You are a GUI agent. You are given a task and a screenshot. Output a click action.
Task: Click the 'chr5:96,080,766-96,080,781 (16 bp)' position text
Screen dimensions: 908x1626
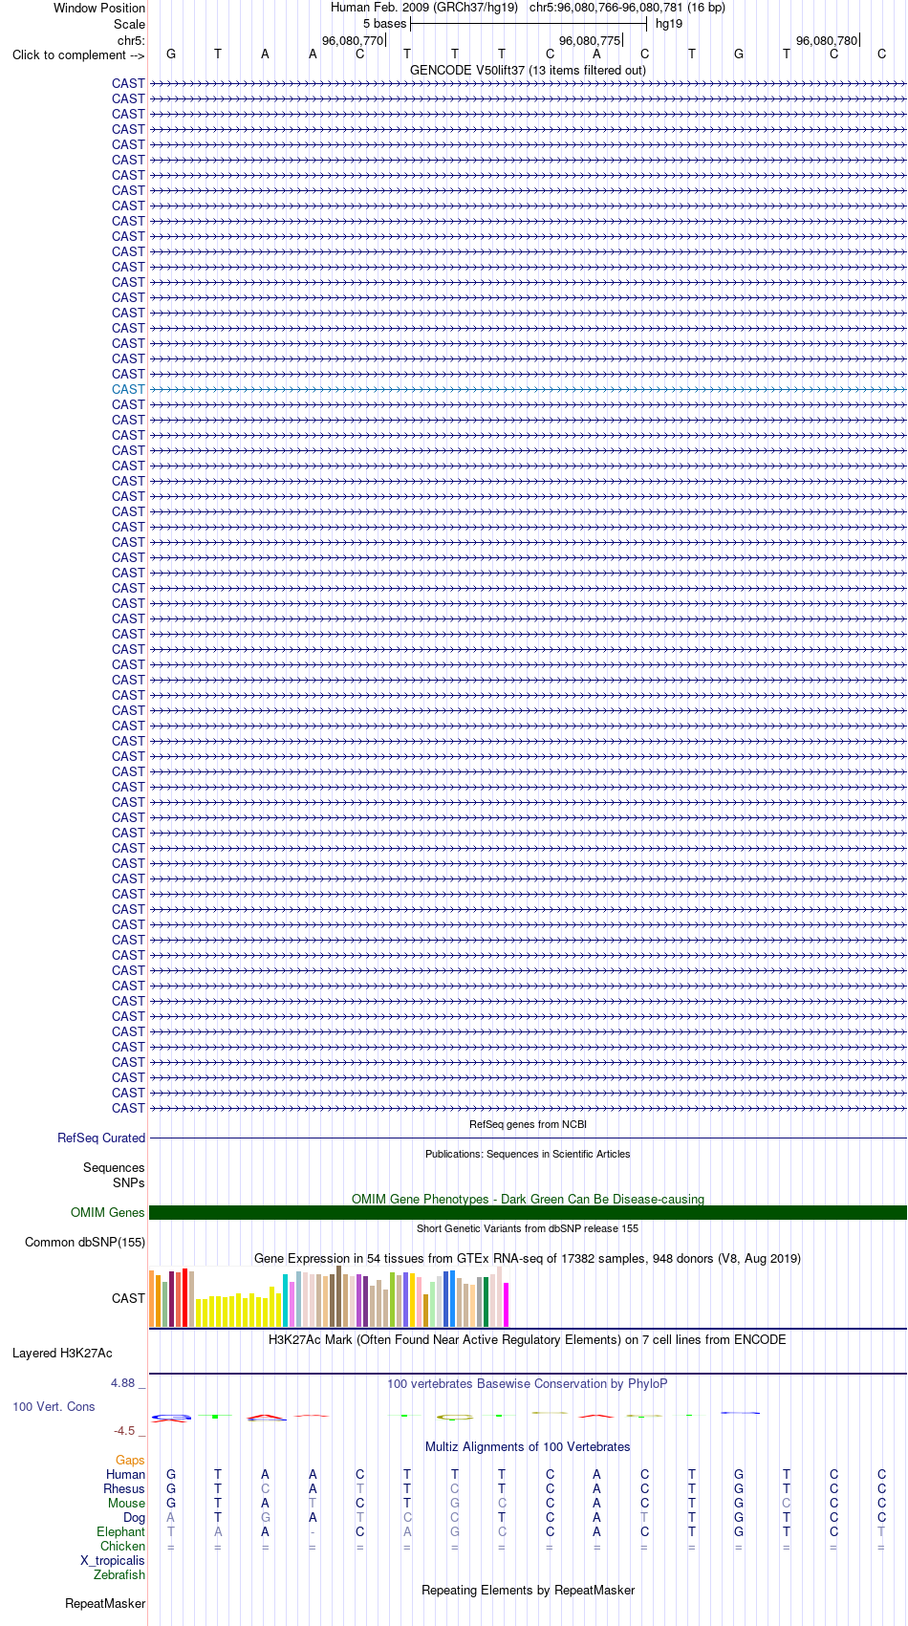pos(627,7)
